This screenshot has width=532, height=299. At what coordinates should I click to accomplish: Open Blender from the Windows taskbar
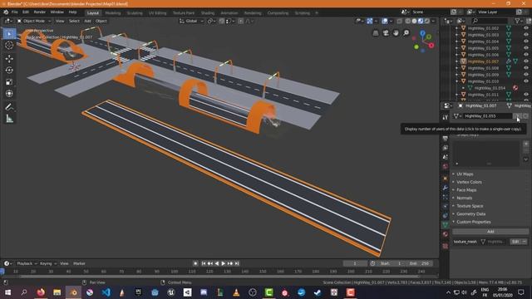(73, 292)
